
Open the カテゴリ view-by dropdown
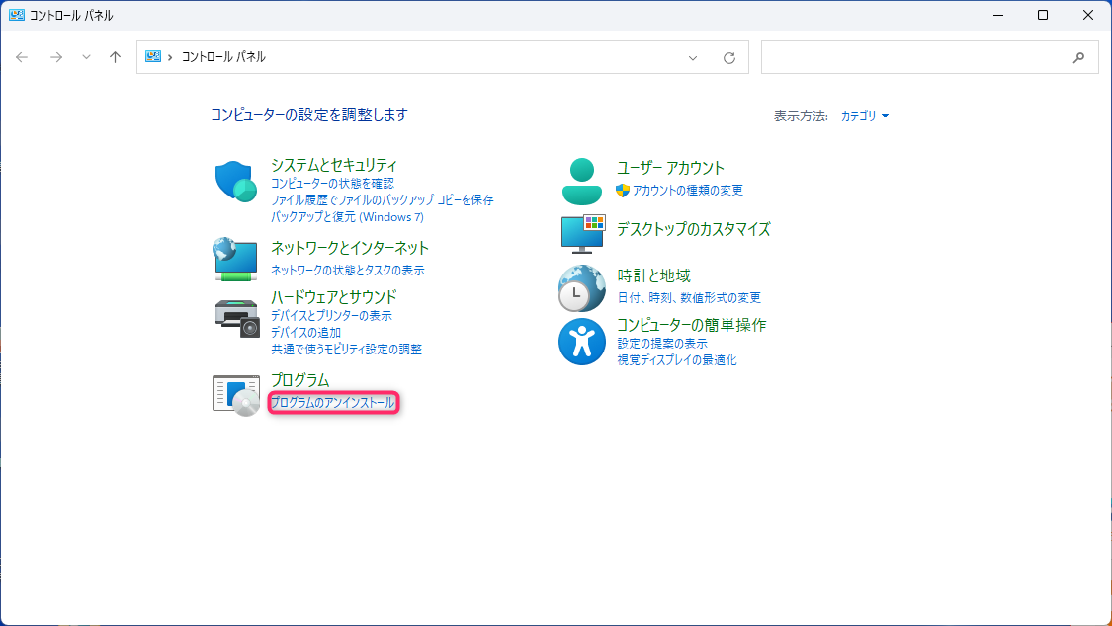(865, 117)
